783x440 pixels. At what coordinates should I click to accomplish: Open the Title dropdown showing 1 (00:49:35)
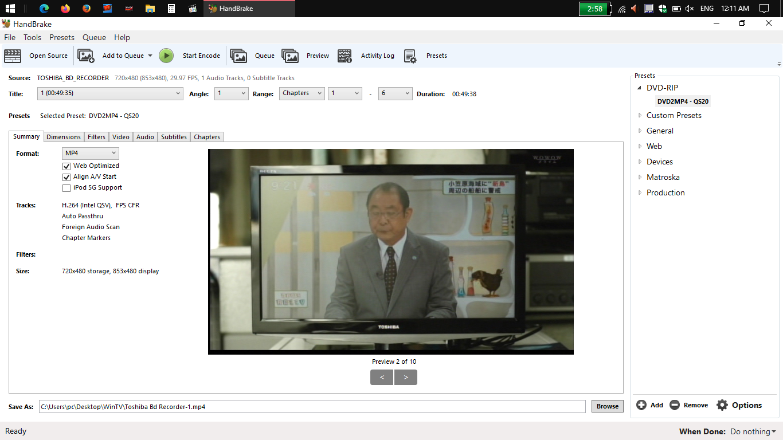[x=110, y=93]
